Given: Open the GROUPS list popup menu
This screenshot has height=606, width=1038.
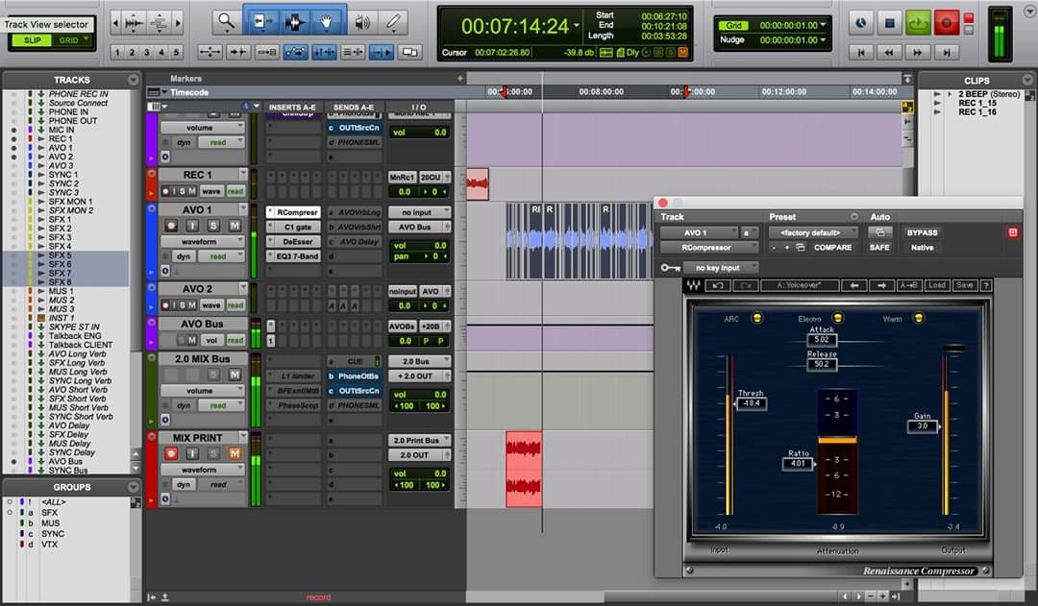Looking at the screenshot, I should pyautogui.click(x=133, y=487).
